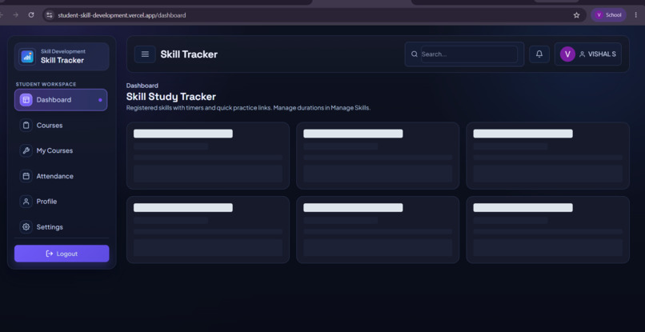Open notifications with the bell icon

(539, 54)
